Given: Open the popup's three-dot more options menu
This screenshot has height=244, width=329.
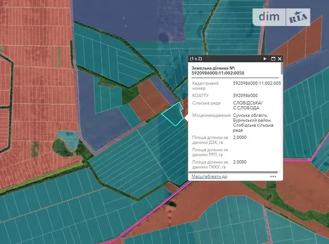Looking at the screenshot, I should click(x=273, y=177).
